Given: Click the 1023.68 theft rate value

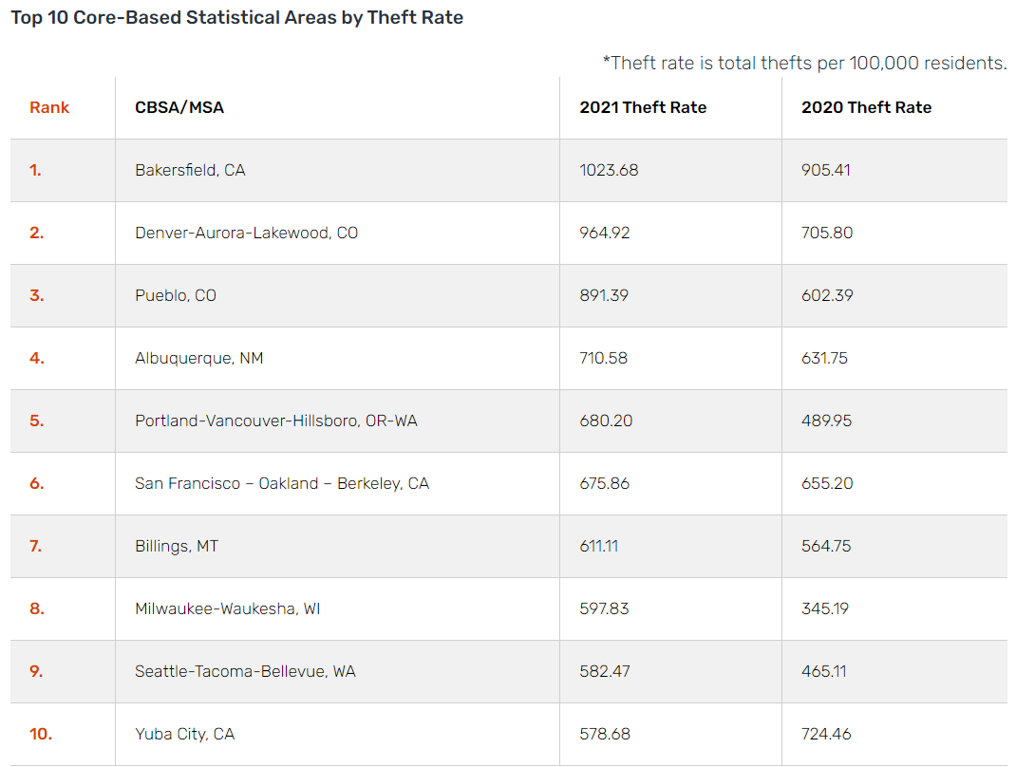Looking at the screenshot, I should pos(609,170).
